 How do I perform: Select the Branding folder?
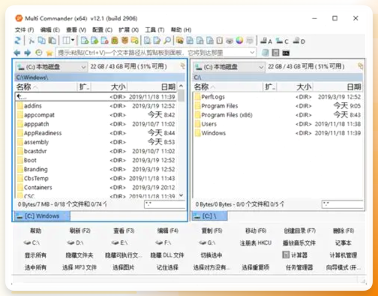tap(96, 169)
